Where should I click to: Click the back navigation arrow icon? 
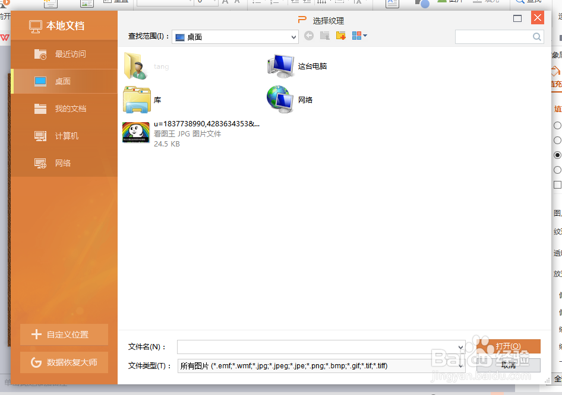coord(309,36)
